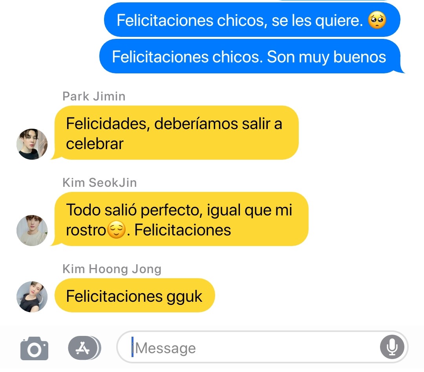Click the word 'Felicitaciones' in SeokJin's message
This screenshot has height=372, width=424.
(183, 230)
